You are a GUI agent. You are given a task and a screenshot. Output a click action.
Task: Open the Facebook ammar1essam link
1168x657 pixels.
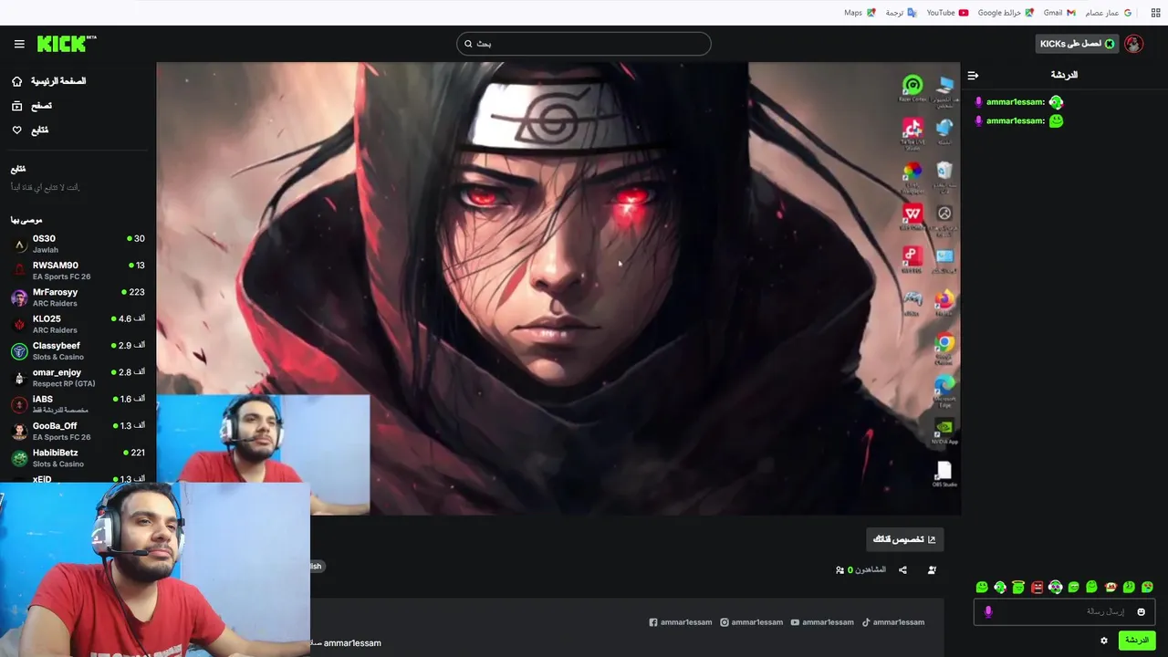coord(681,622)
